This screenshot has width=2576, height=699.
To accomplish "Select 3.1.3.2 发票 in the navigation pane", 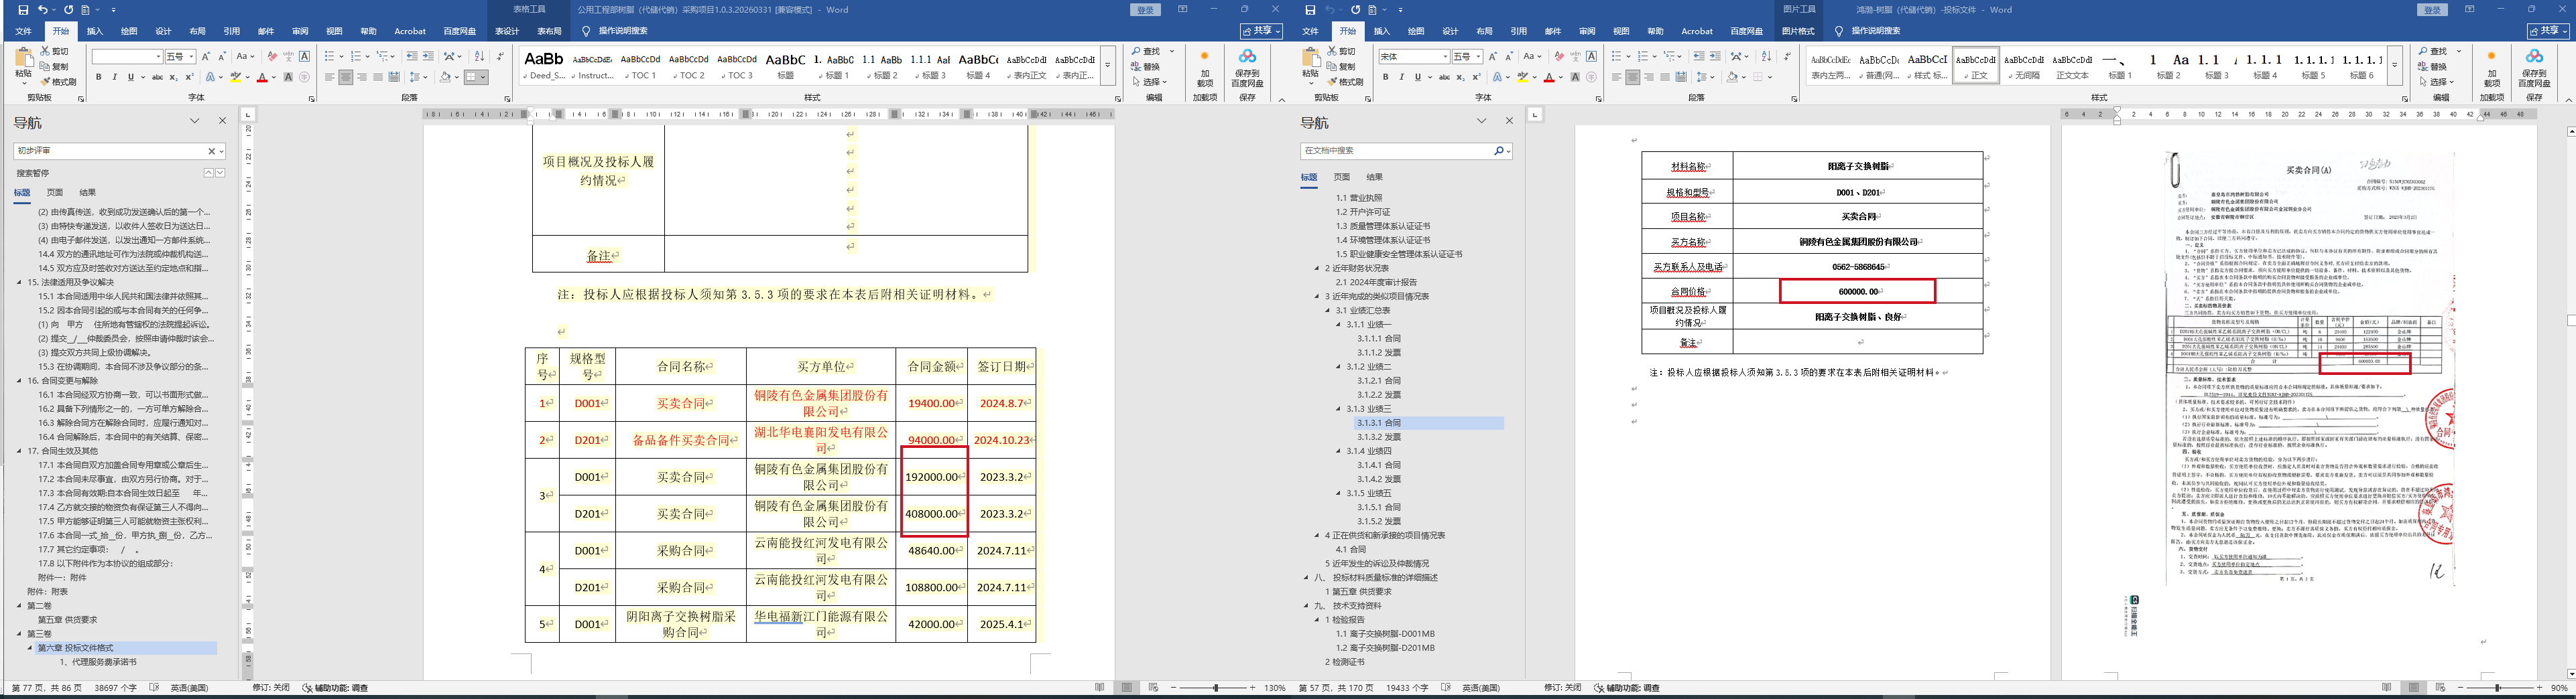I will (1378, 437).
